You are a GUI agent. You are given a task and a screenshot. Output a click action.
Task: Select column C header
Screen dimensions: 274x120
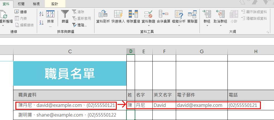(70, 51)
